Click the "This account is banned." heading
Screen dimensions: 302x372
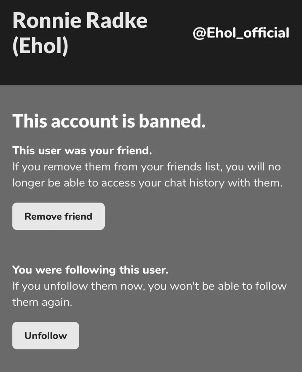(109, 121)
